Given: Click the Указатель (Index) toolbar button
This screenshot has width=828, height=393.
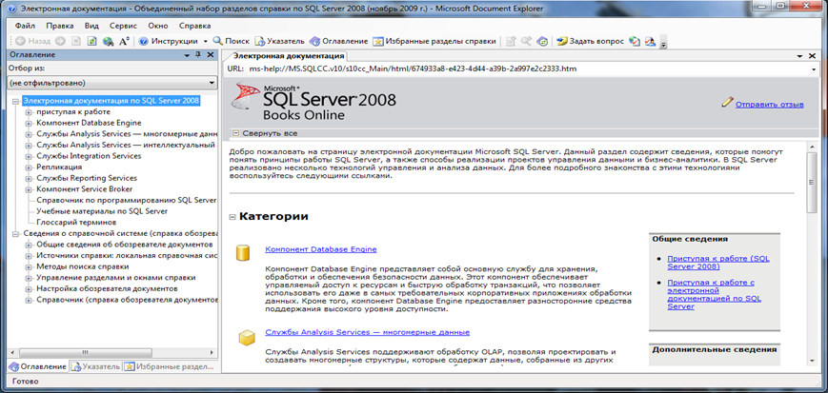Looking at the screenshot, I should (x=280, y=41).
